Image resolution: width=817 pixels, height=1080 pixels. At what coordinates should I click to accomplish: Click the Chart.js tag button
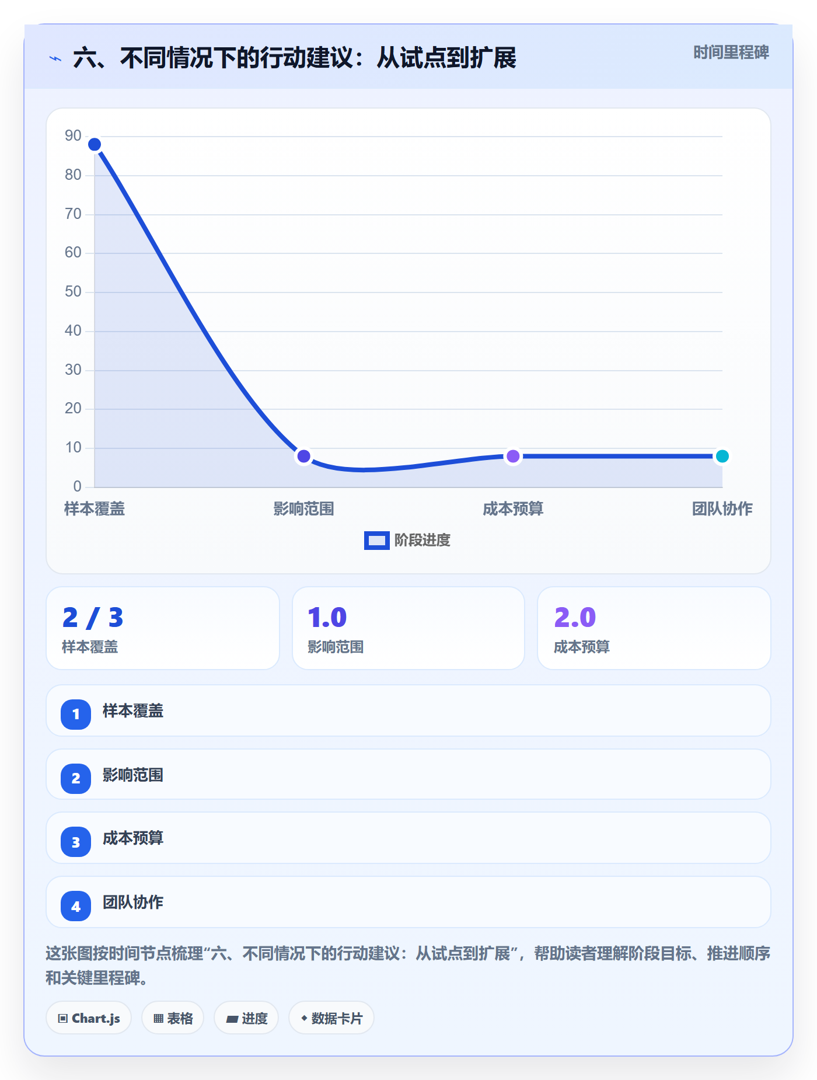click(89, 1018)
